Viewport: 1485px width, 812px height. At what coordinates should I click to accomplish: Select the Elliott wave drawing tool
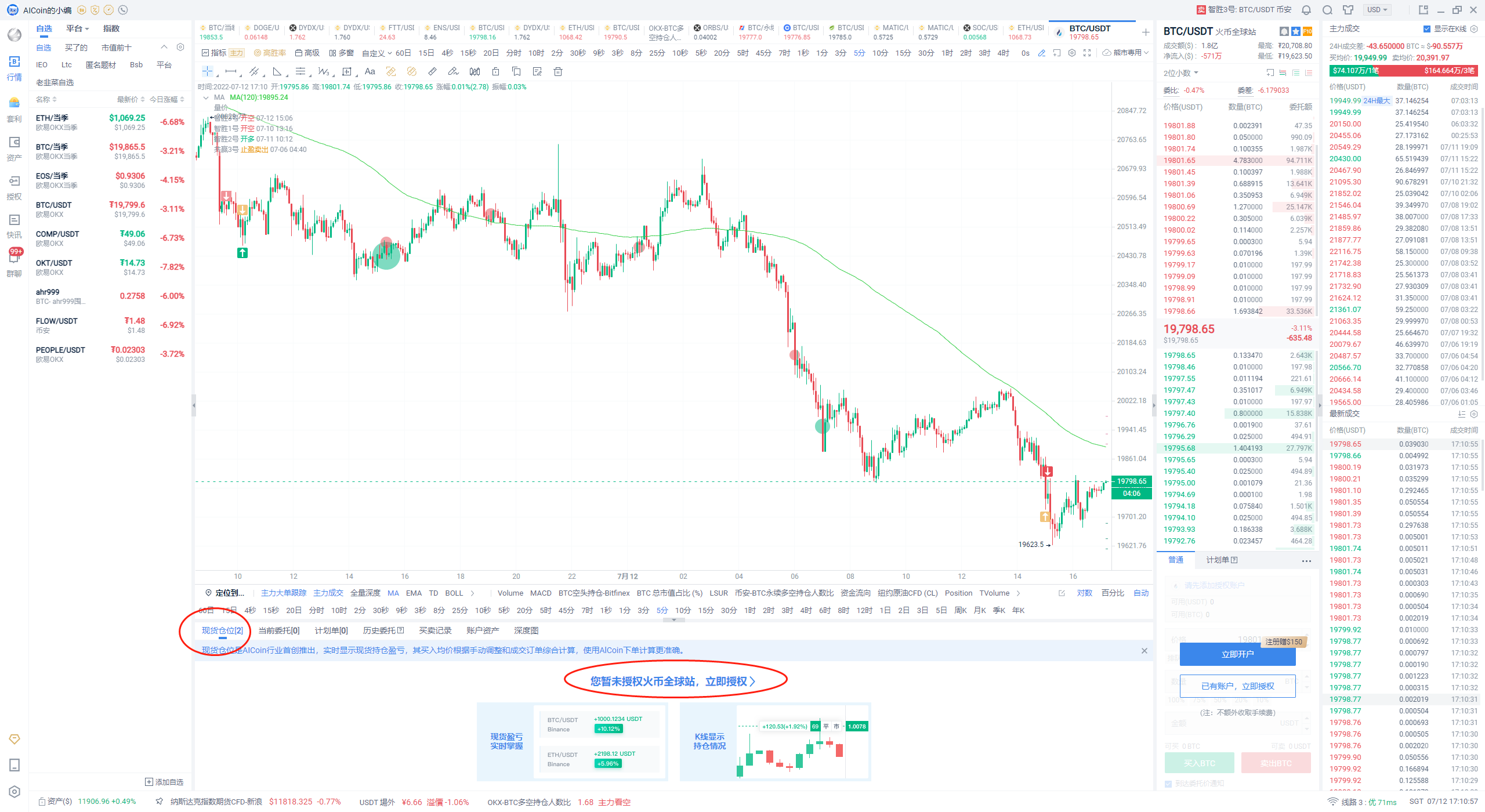pos(323,71)
